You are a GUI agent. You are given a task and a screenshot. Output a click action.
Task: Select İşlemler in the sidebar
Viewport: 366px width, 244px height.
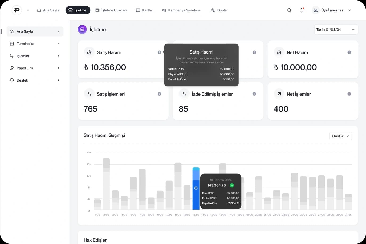coord(35,56)
